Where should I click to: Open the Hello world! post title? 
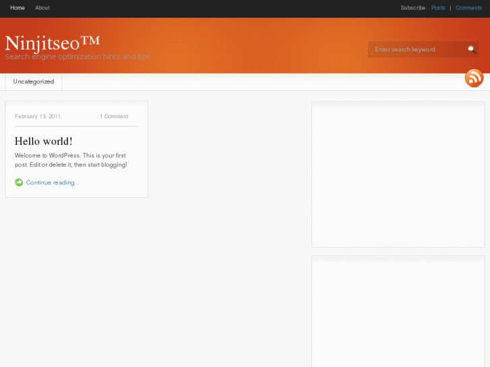tap(43, 141)
